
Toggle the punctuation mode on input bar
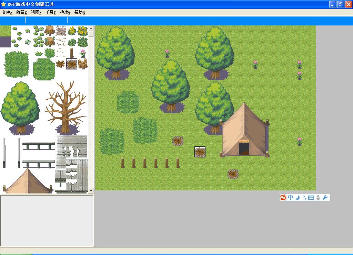coord(304,198)
